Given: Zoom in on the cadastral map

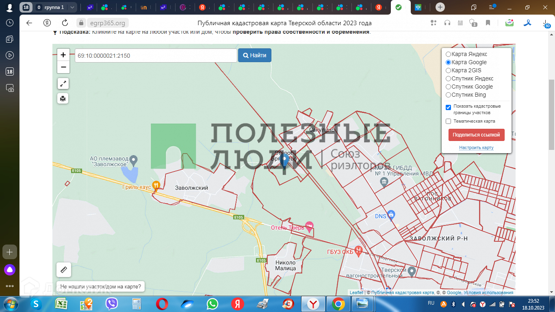Looking at the screenshot, I should tap(63, 55).
